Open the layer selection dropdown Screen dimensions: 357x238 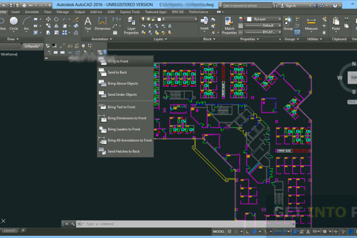pyautogui.click(x=168, y=19)
